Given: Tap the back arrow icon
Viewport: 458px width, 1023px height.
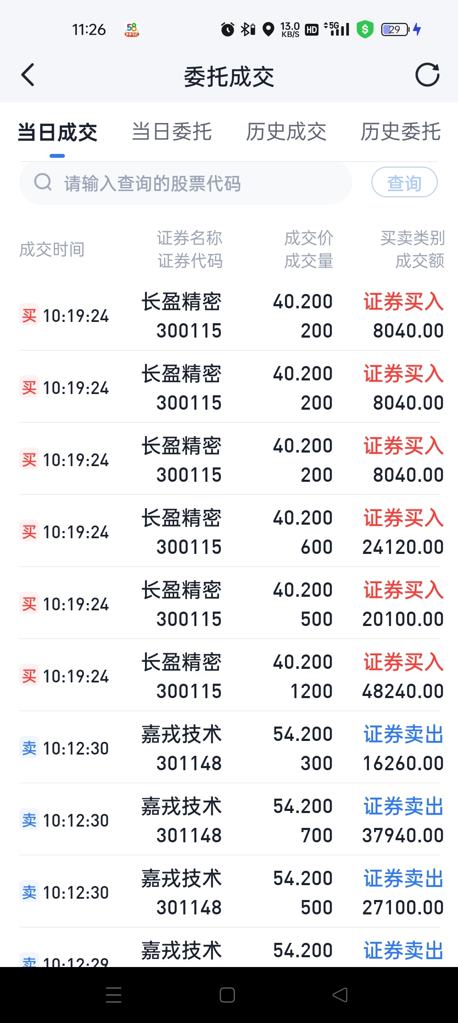Looking at the screenshot, I should (x=28, y=75).
